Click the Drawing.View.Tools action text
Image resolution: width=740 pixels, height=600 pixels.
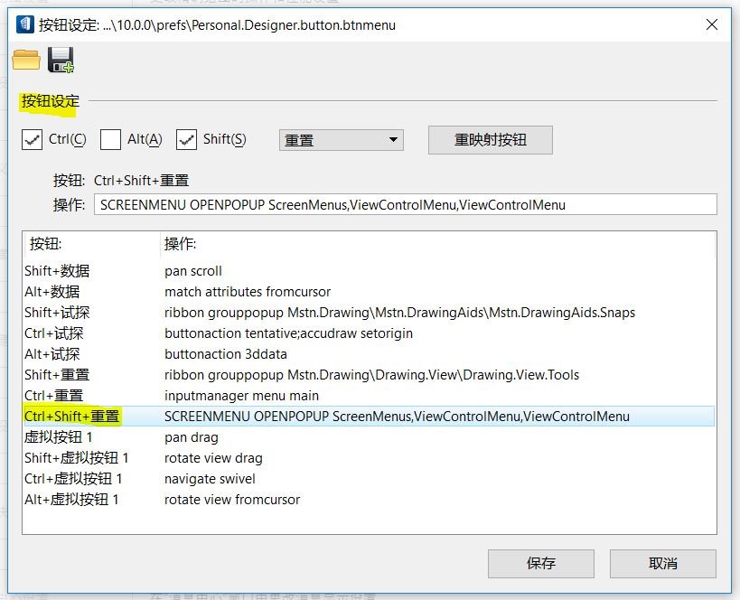point(371,375)
